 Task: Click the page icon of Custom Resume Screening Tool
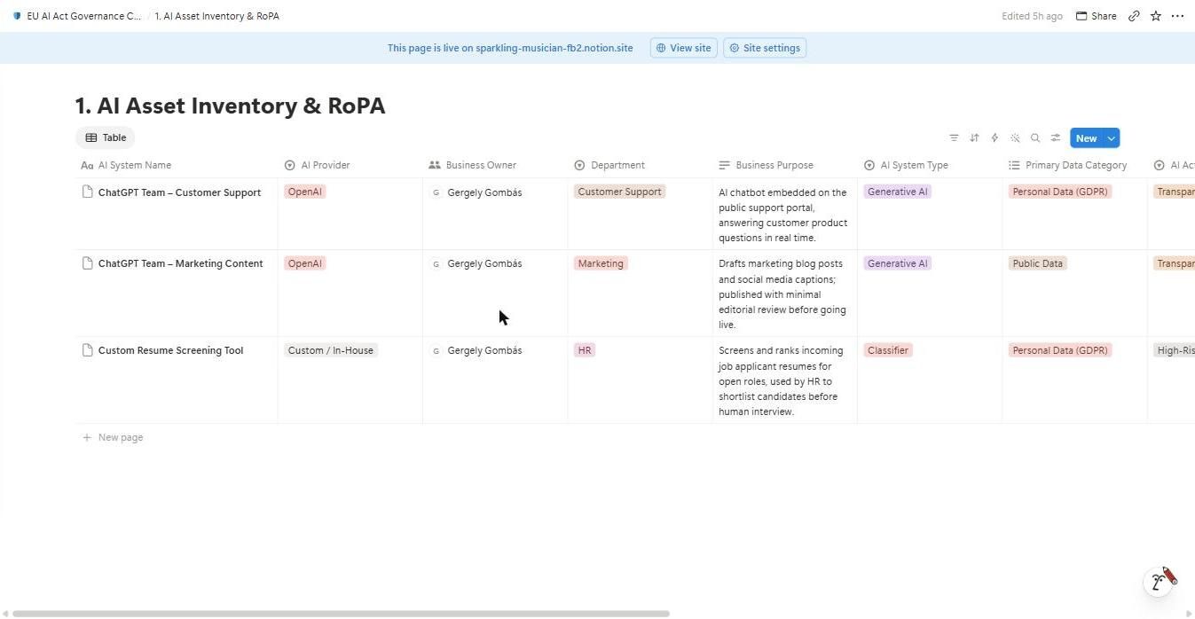tap(87, 350)
